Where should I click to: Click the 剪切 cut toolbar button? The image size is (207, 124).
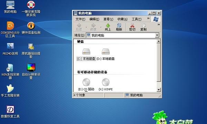pos(132,27)
